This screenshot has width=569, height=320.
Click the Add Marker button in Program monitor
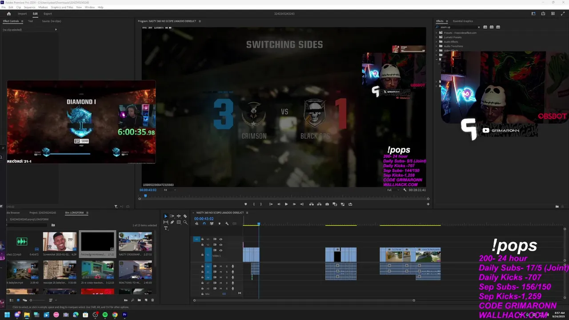245,204
